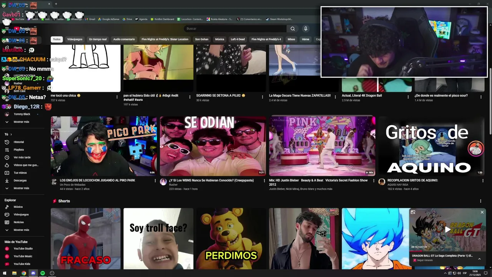The width and height of the screenshot is (492, 277).
Task: Open Gritos de AQUINO video thumbnail
Action: (x=431, y=146)
